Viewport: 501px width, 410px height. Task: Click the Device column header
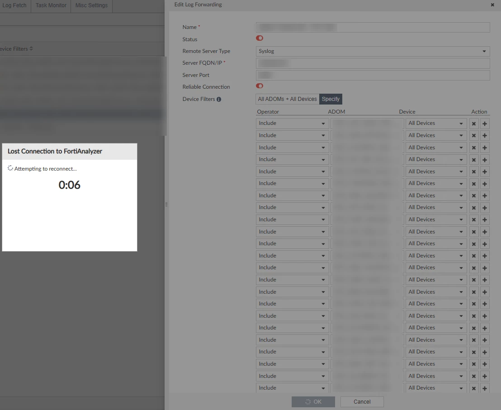coord(407,112)
